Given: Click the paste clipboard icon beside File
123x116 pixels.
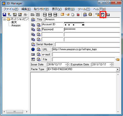Looking at the screenshot, I should pos(38,59).
